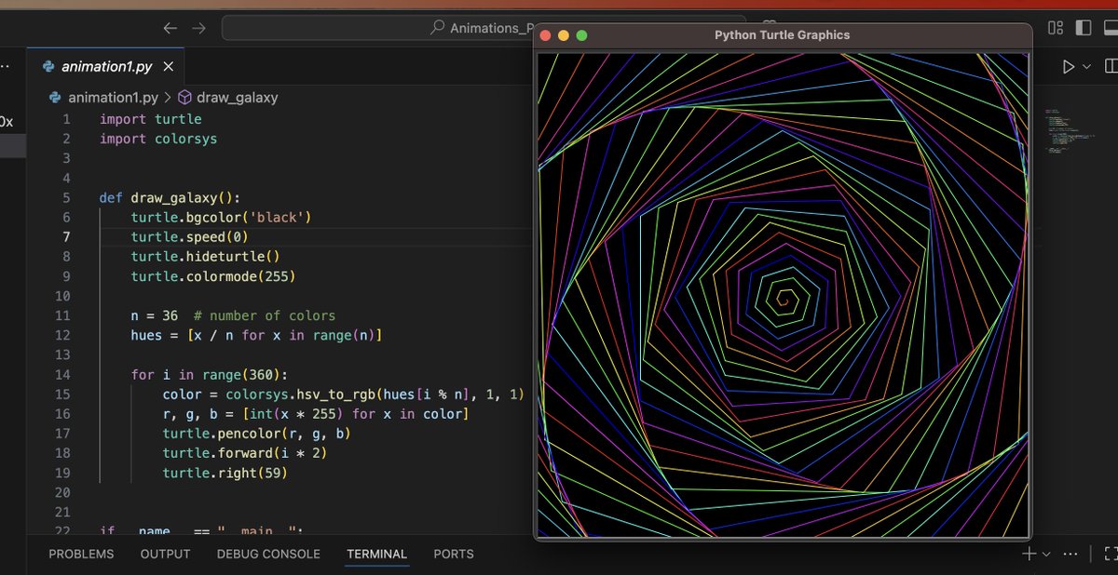Open the terminal launch profile dropdown

pos(1045,554)
